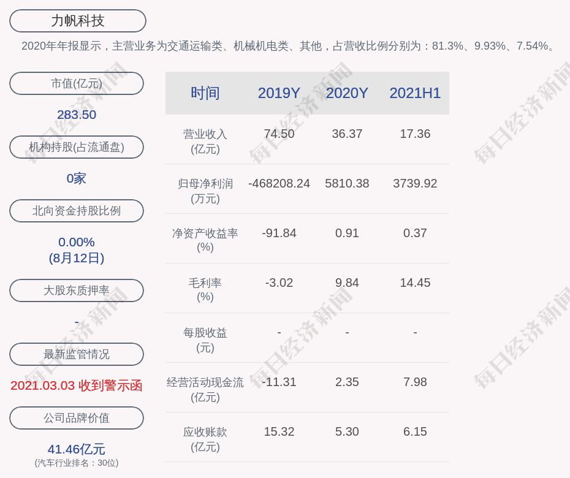Click the 汽车行业排名：30位 ranking note
This screenshot has width=570, height=478.
coord(77,463)
